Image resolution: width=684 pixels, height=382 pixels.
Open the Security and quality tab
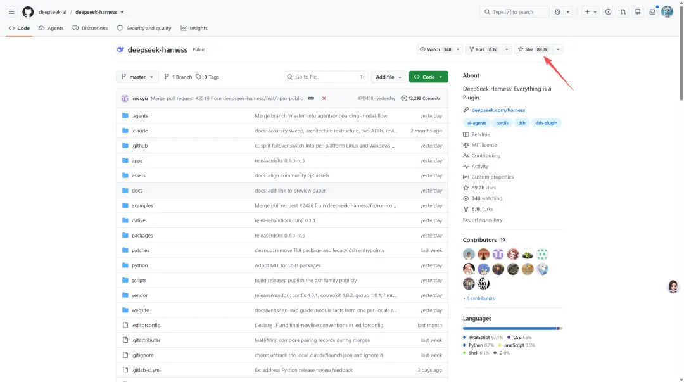(144, 28)
